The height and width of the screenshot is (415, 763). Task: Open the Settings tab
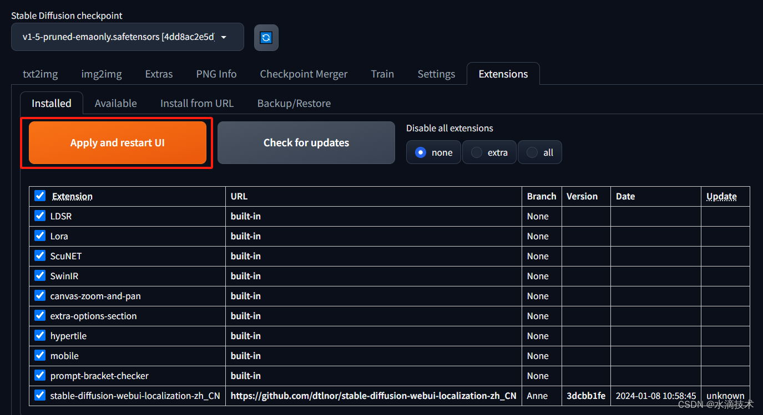click(x=436, y=74)
